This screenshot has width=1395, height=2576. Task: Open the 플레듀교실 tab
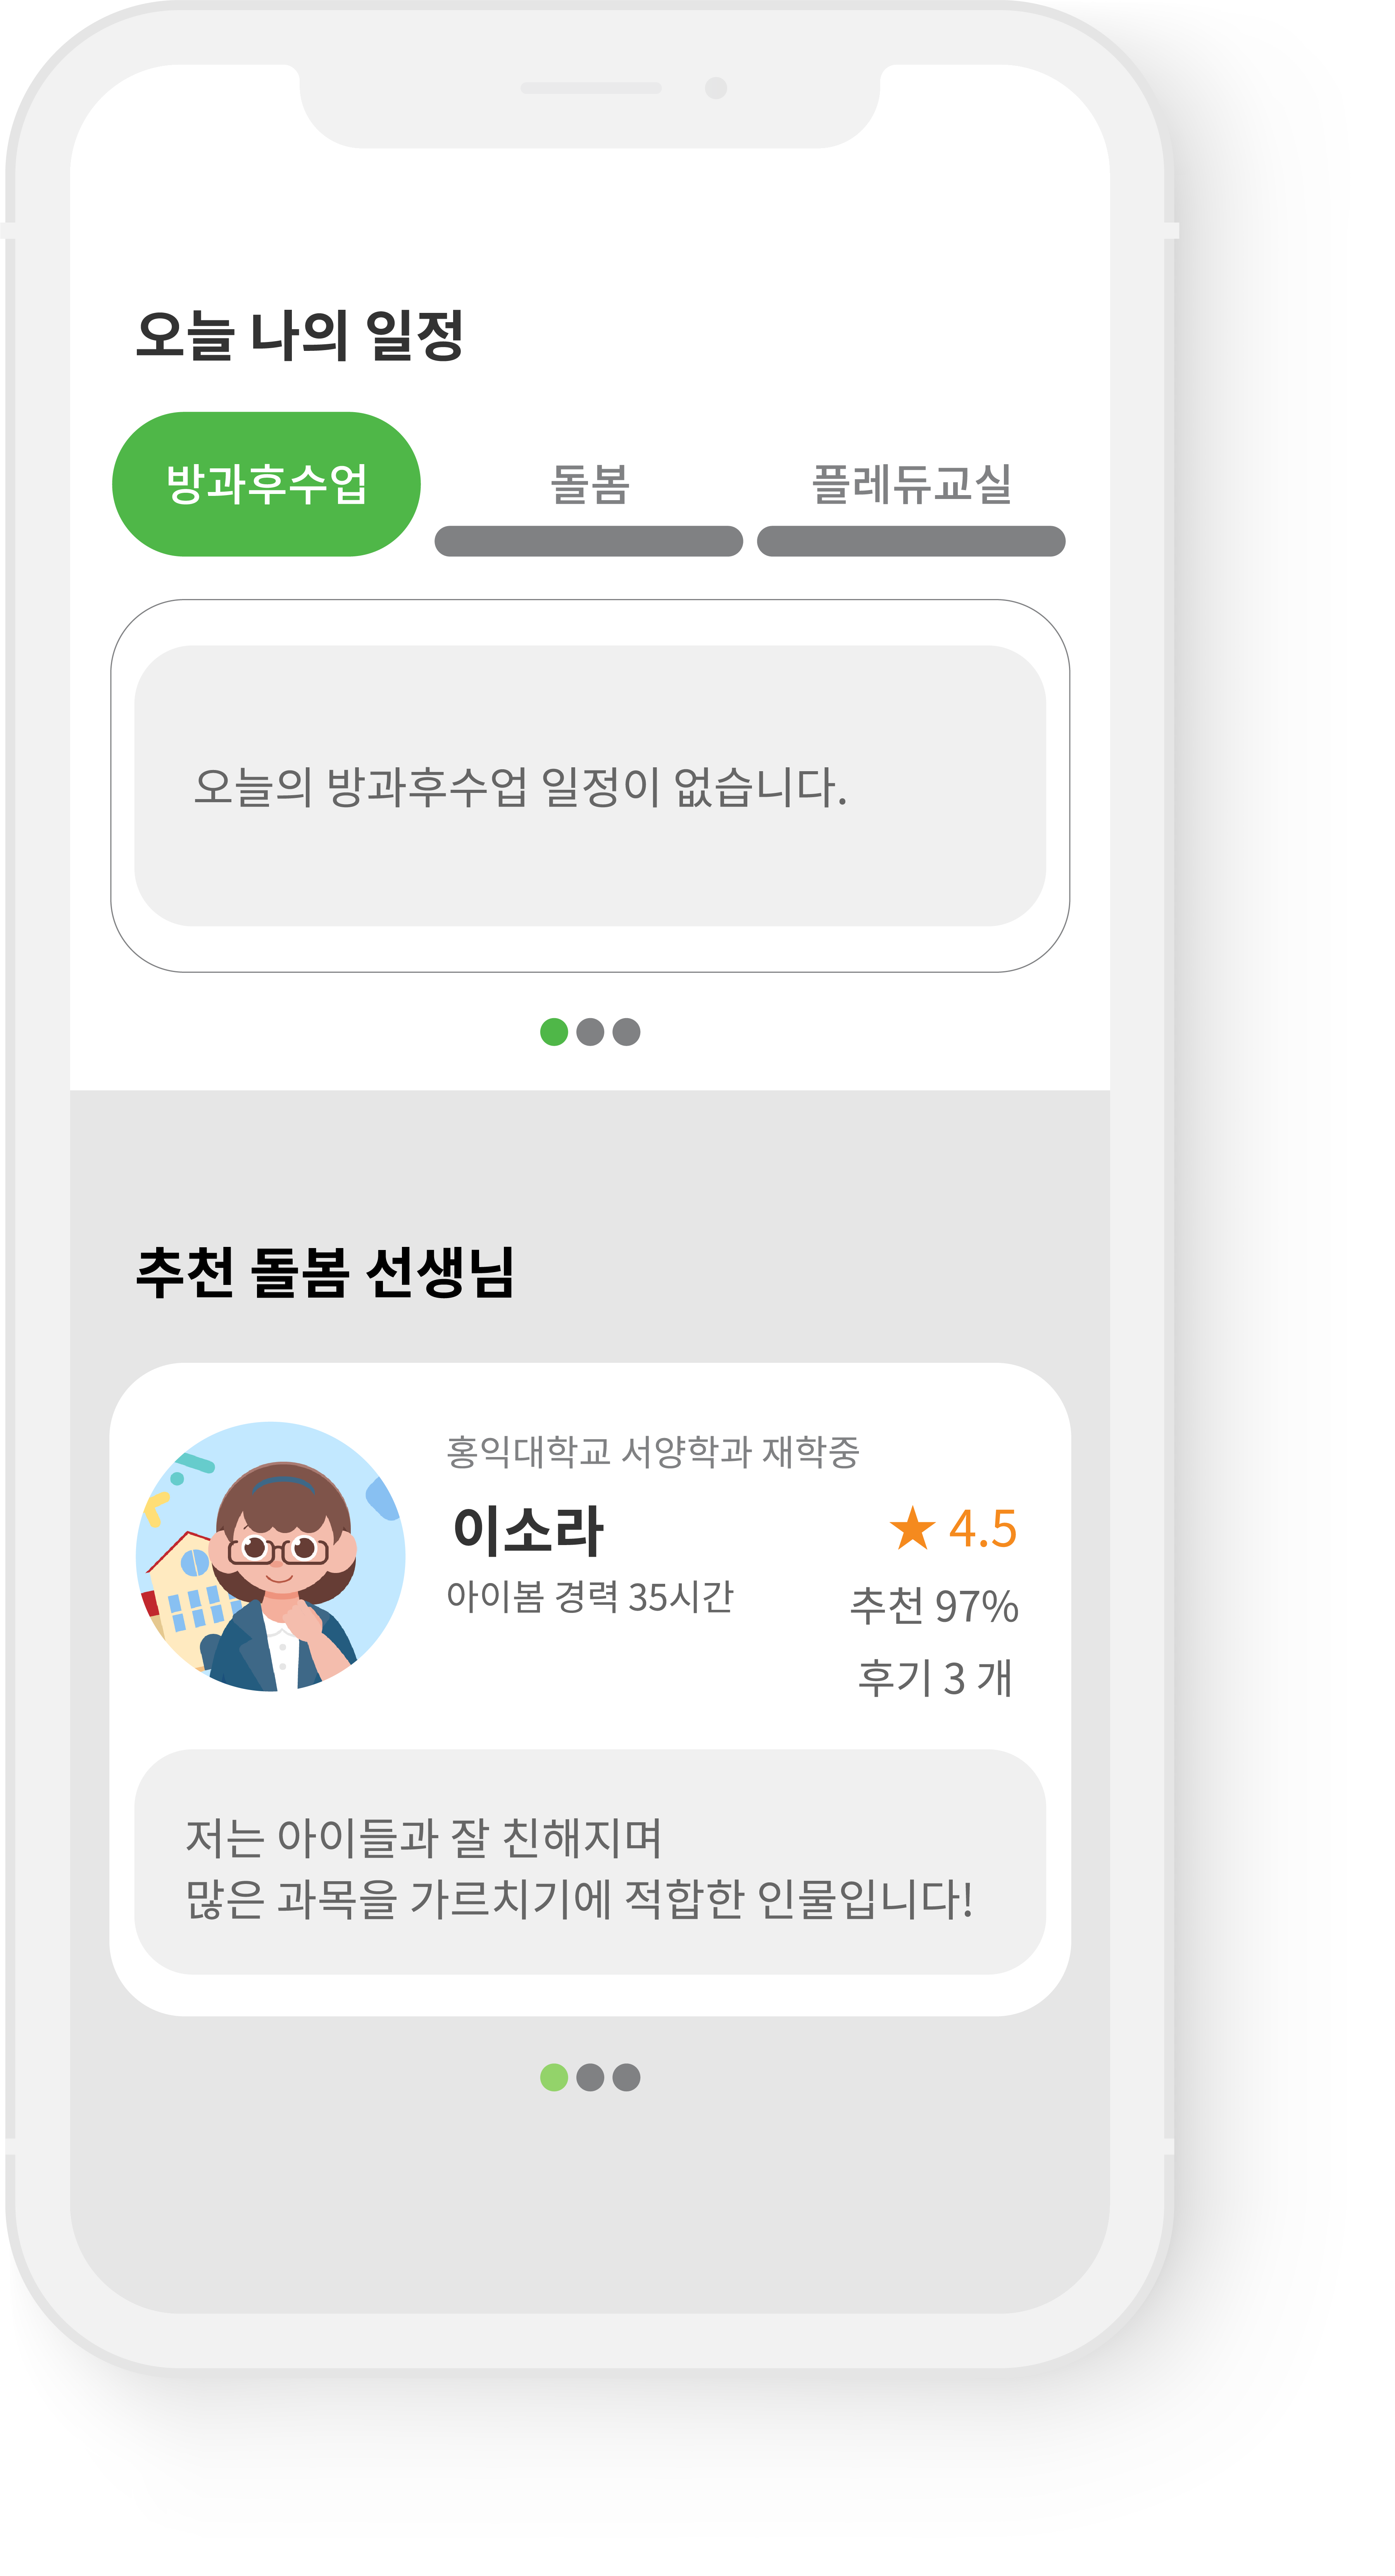pyautogui.click(x=911, y=484)
